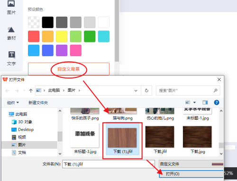
Task: Click the 文件名 filename input field
Action: point(109,164)
